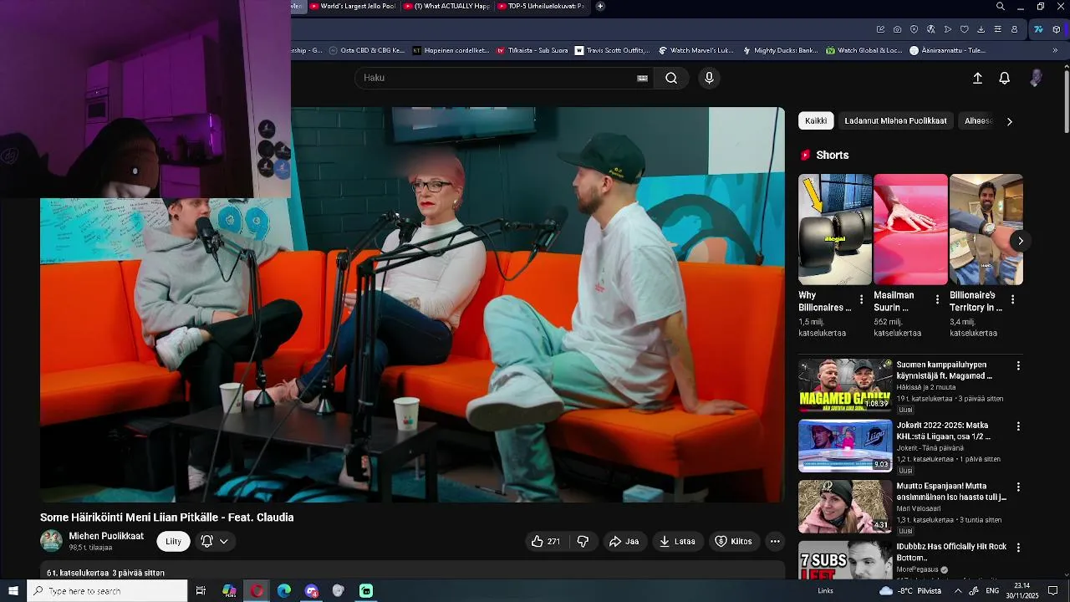Open Task View on the taskbar

pyautogui.click(x=201, y=591)
